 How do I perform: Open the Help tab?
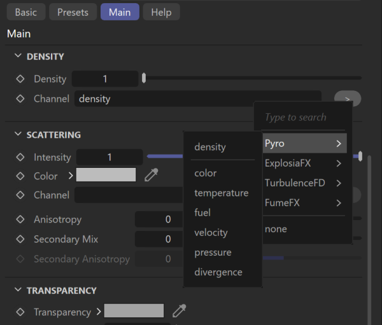coord(161,12)
